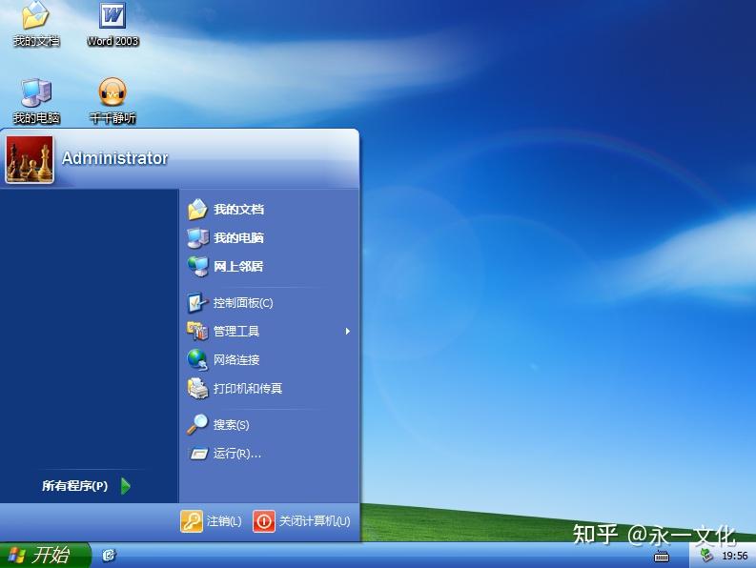Open 网上邻居 in the Start menu
This screenshot has height=568, width=756.
click(269, 266)
